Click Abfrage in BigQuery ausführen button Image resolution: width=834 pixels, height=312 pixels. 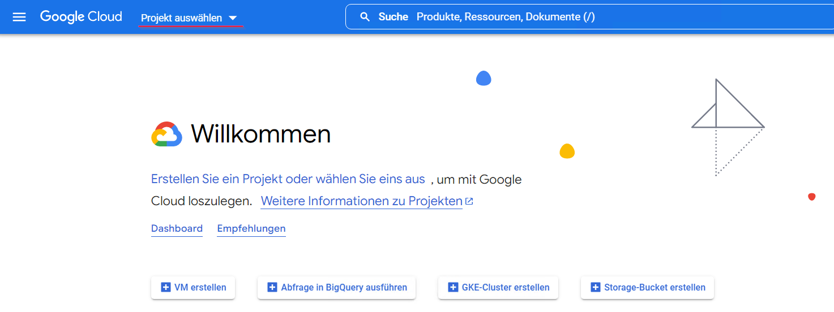pos(336,287)
